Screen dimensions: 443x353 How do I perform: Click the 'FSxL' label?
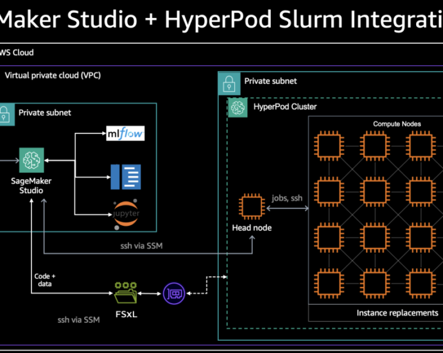pyautogui.click(x=126, y=314)
